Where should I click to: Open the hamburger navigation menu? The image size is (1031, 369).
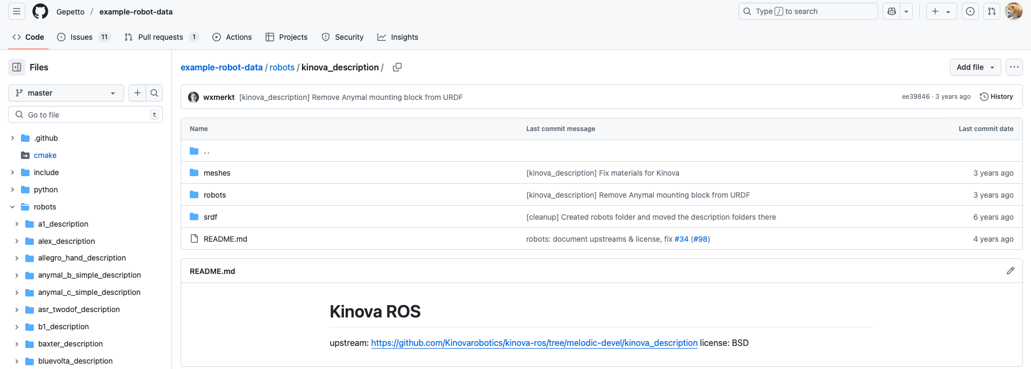click(17, 11)
